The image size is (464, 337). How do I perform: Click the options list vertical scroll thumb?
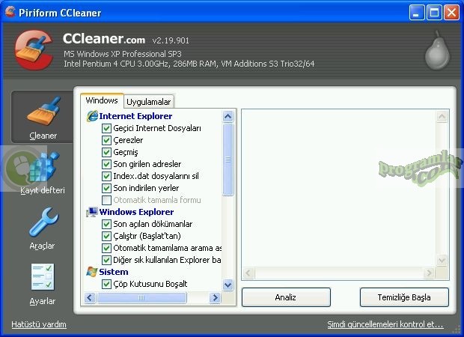(x=228, y=160)
